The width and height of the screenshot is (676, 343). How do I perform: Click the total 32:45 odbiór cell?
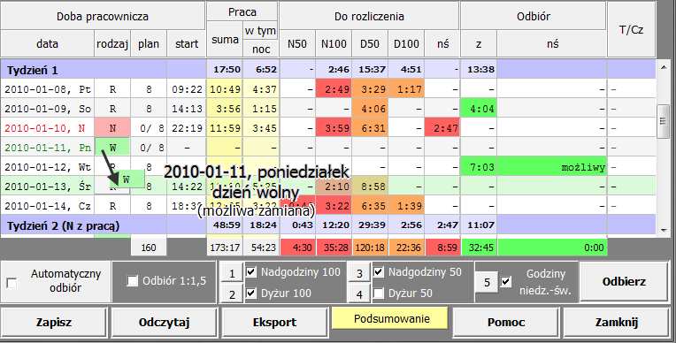point(479,248)
